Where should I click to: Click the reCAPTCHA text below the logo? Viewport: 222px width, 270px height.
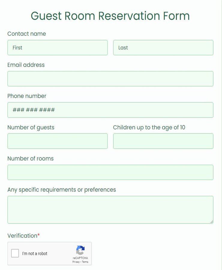(80, 258)
